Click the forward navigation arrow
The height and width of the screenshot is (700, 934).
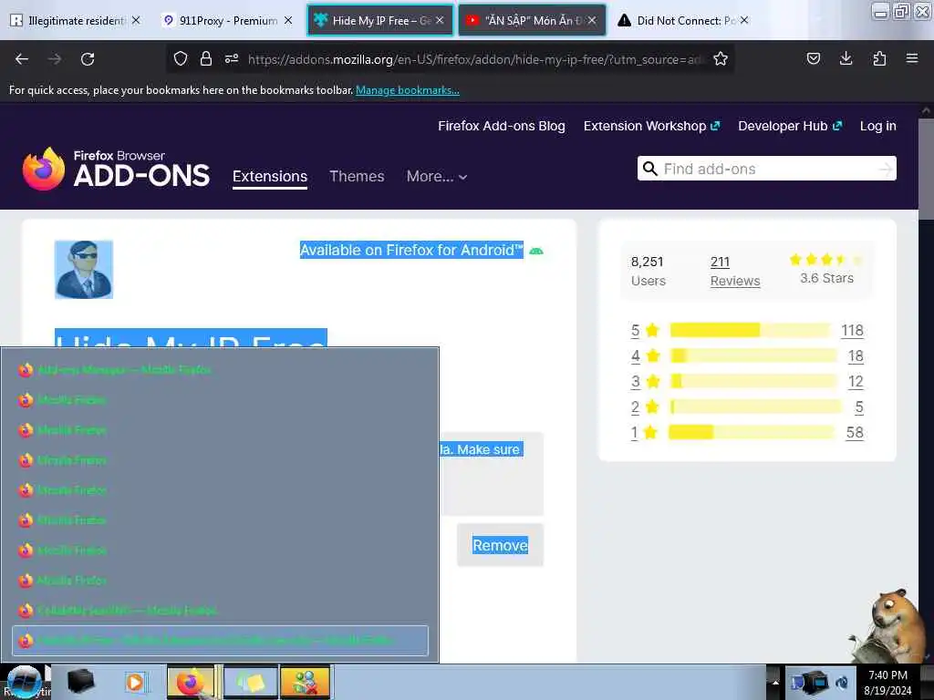coord(55,59)
